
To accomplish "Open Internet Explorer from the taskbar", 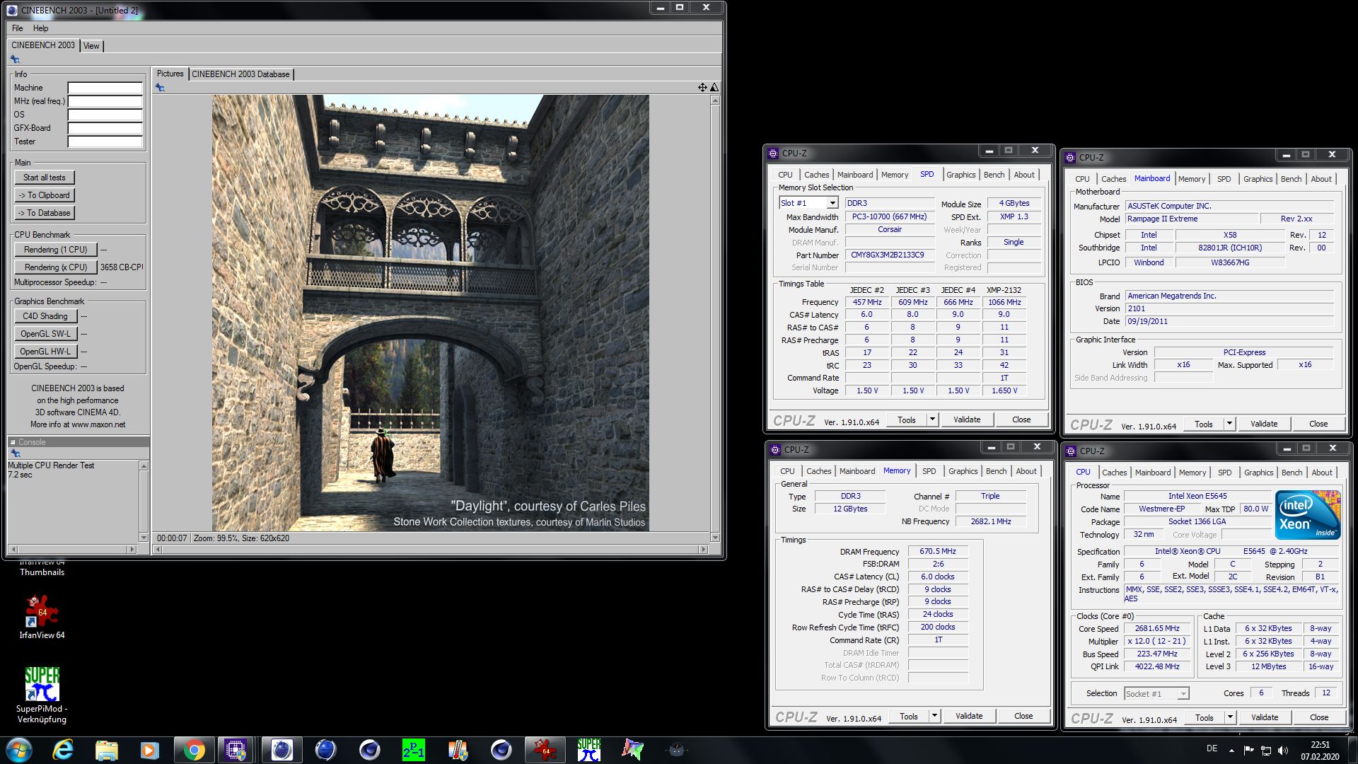I will [63, 750].
